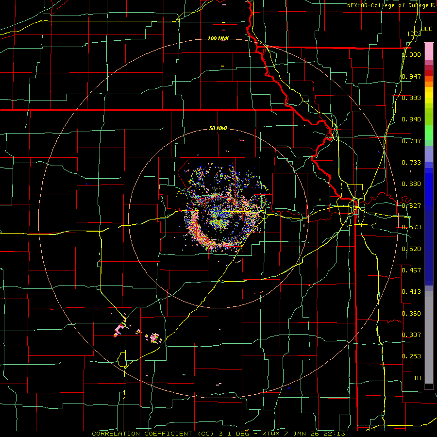
Task: Click the 0.947 value on the color scale
Action: 411,76
